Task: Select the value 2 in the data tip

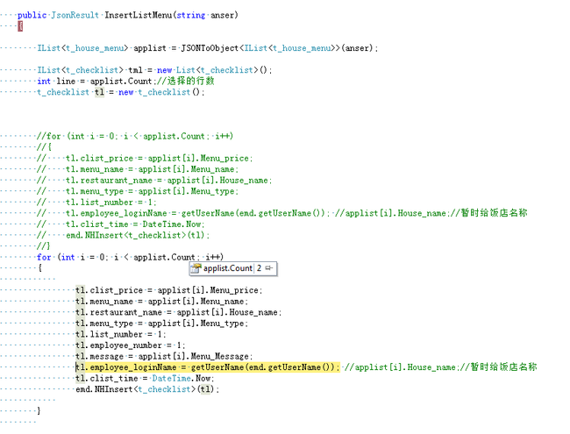Action: (259, 268)
